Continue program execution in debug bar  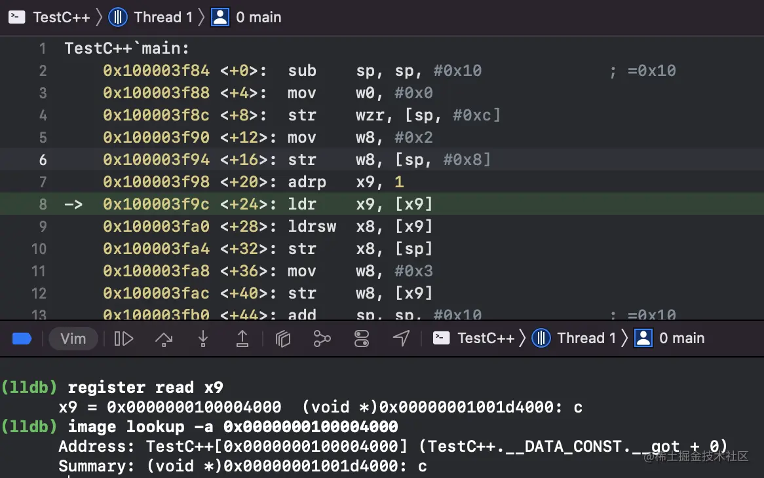tap(123, 339)
